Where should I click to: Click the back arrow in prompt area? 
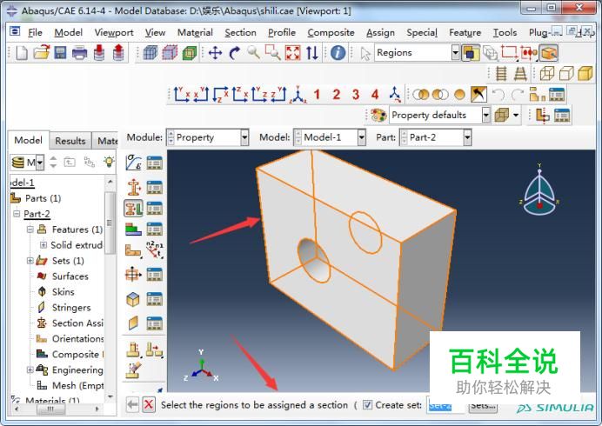[132, 404]
